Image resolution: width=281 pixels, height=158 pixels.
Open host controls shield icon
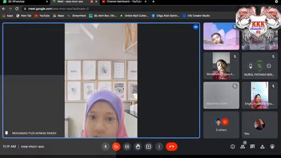272,147
